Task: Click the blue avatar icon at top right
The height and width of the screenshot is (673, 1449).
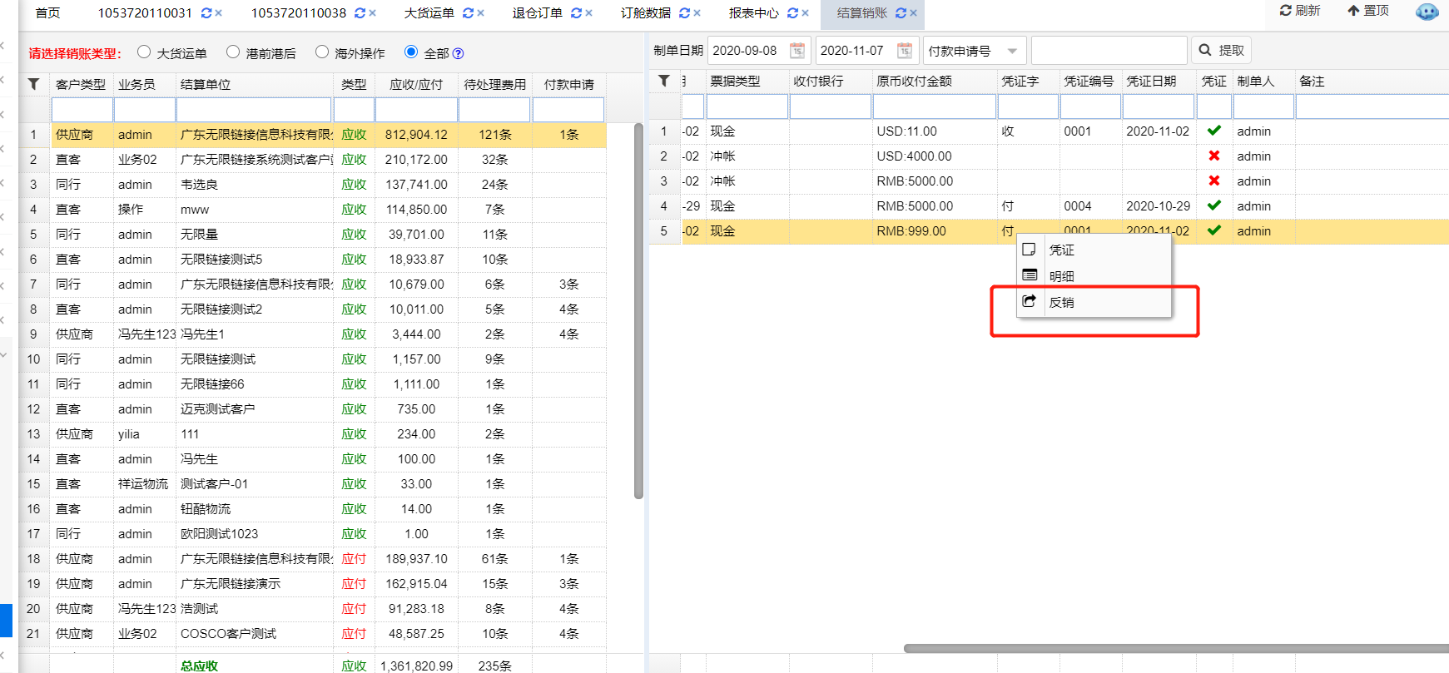Action: pos(1427,12)
